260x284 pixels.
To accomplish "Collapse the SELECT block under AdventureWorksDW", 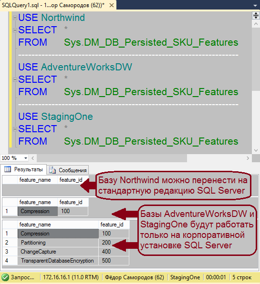I will 15,79.
